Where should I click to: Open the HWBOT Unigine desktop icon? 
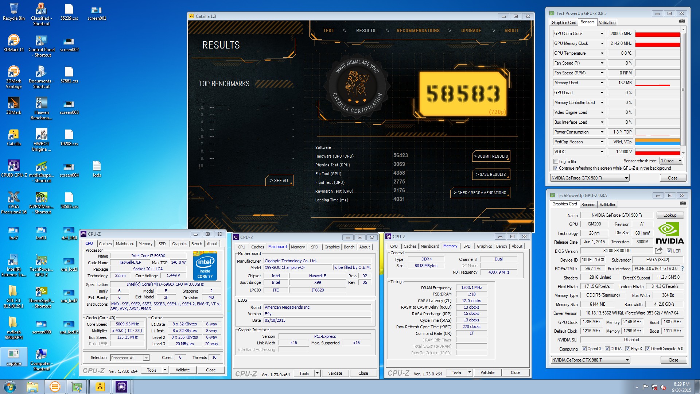pos(42,140)
